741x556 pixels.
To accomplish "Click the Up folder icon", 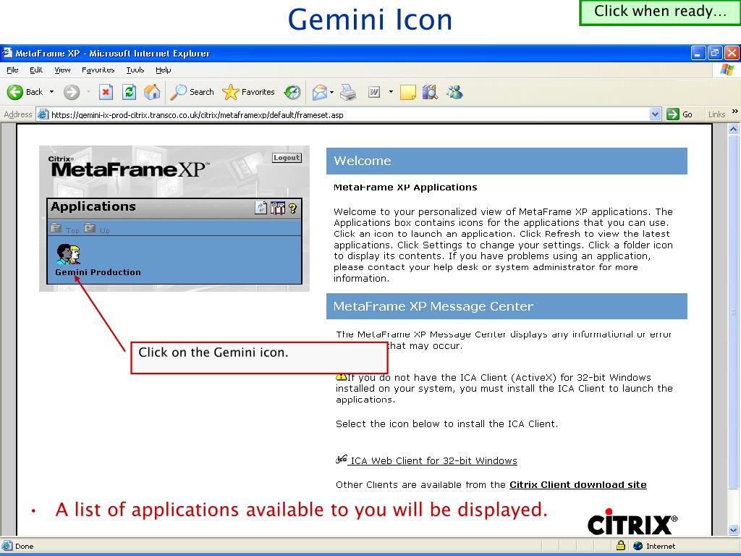I will 90,228.
